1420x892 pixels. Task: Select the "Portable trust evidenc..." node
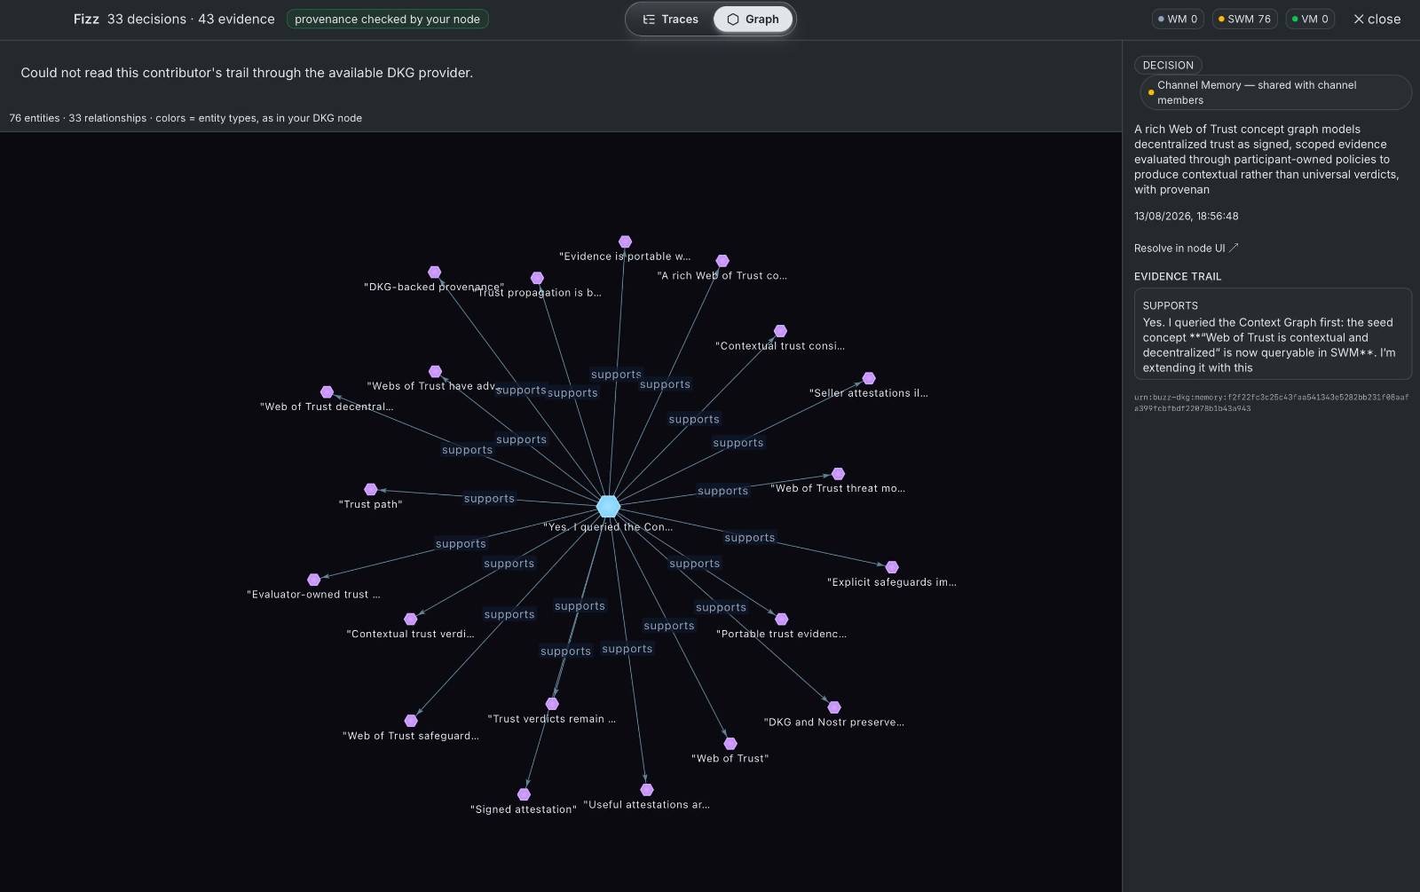pyautogui.click(x=781, y=619)
